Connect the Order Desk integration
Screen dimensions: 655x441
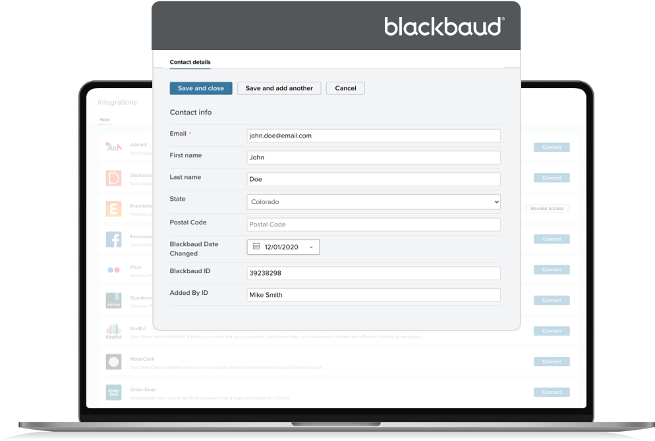(x=552, y=392)
